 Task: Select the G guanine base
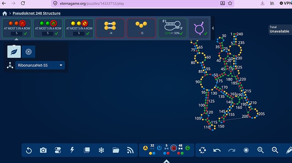(174, 148)
